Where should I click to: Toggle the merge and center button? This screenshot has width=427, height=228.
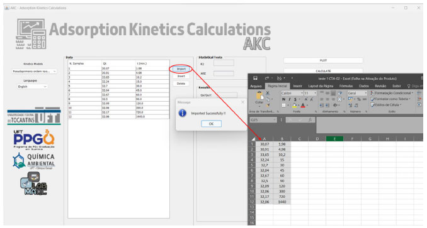click(x=339, y=99)
